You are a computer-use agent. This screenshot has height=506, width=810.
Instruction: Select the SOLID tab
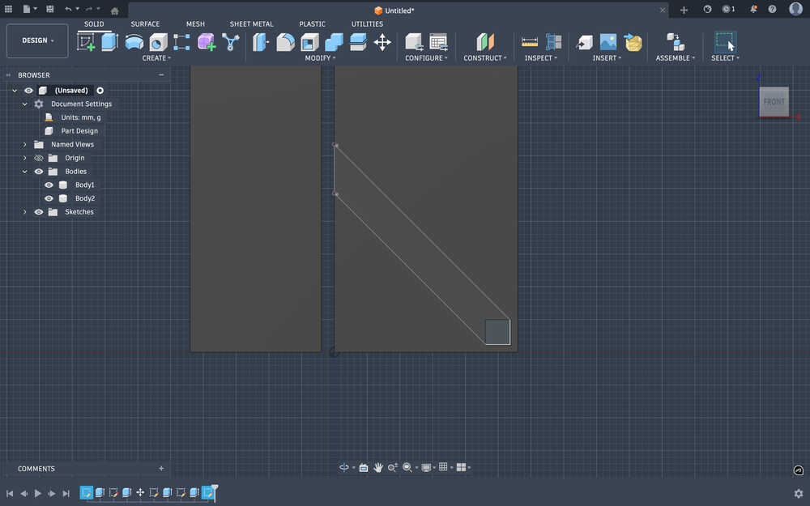point(94,23)
